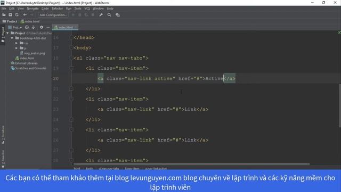Image resolution: width=341 pixels, height=192 pixels.
Task: Click the Collapse All icon in Project panel
Action: point(33,27)
